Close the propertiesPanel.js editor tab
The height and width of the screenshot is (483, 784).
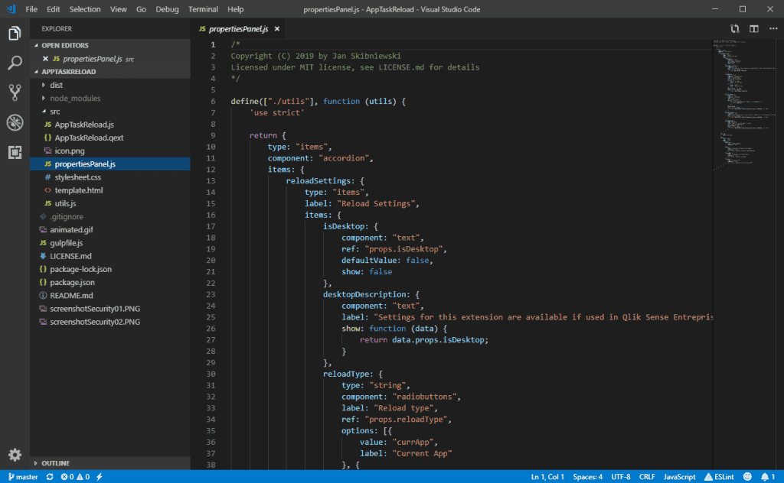(277, 29)
